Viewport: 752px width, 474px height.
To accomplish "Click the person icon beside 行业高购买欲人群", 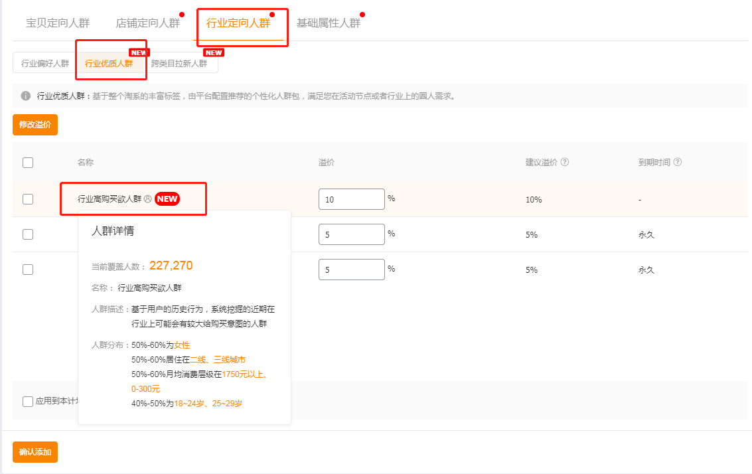I will click(x=147, y=198).
